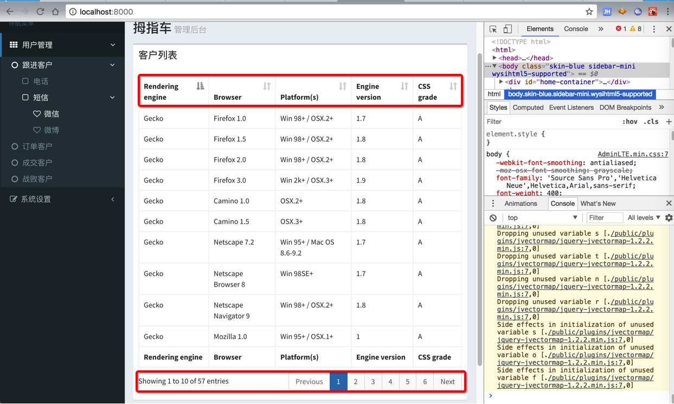Go to pagination page 6
Screen dimensions: 674x404
425,382
